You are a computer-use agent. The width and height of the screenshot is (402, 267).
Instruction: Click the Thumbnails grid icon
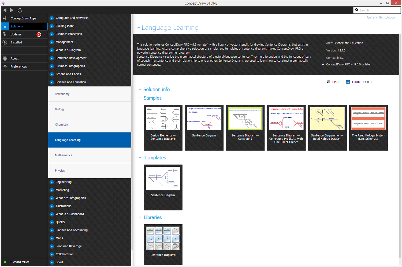[x=348, y=82]
